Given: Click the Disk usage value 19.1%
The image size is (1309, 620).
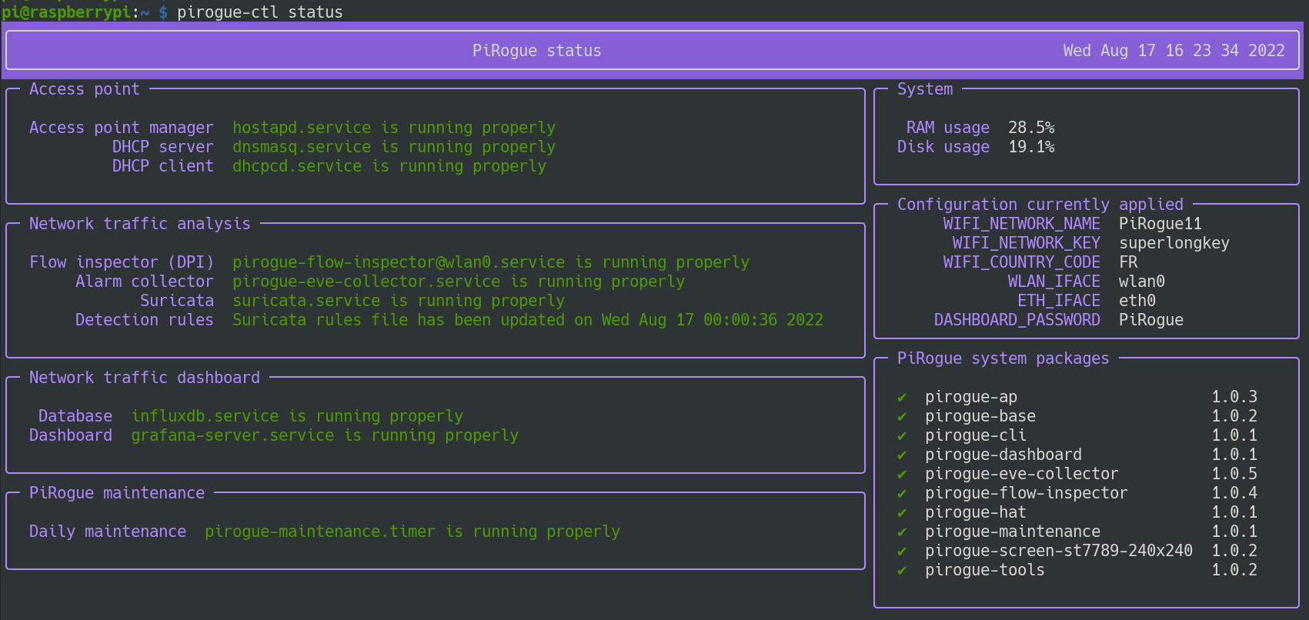Looking at the screenshot, I should click(x=1031, y=147).
